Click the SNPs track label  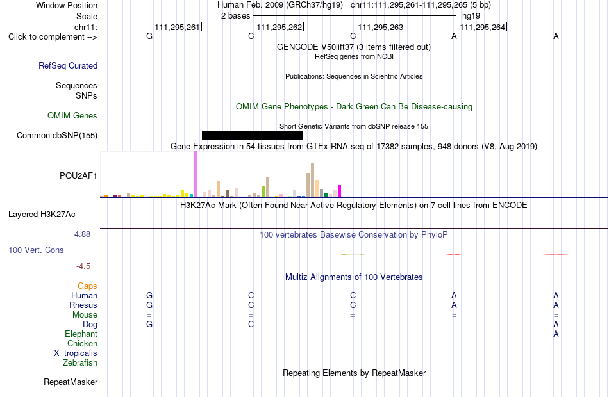pos(87,96)
